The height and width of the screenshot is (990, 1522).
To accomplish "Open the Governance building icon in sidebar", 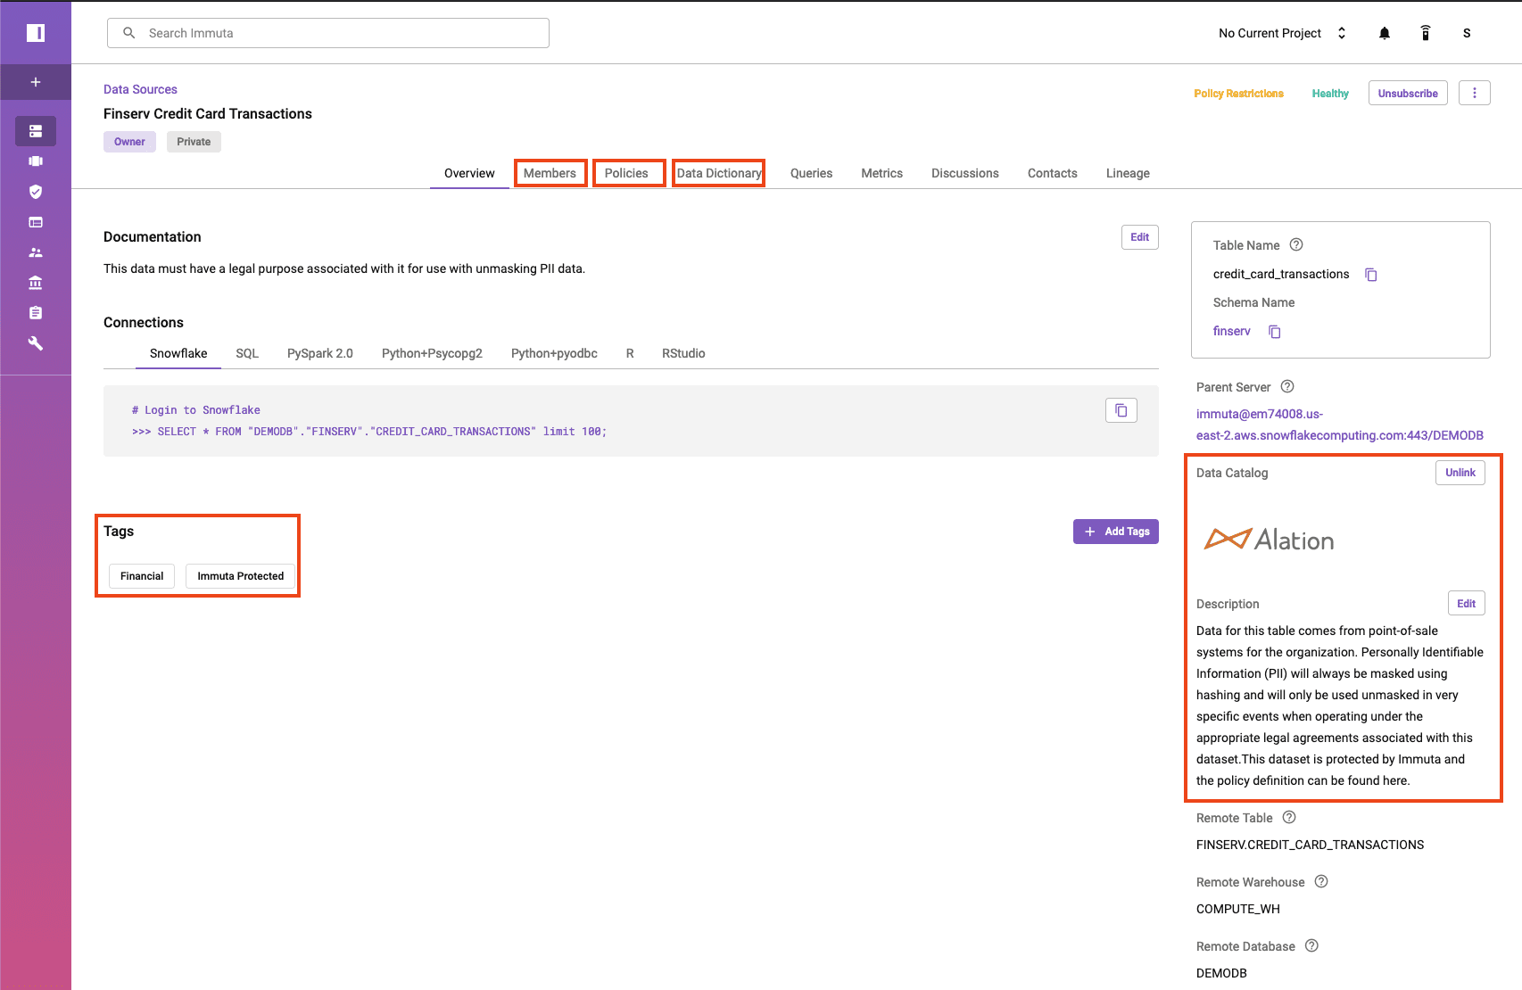I will pos(36,283).
